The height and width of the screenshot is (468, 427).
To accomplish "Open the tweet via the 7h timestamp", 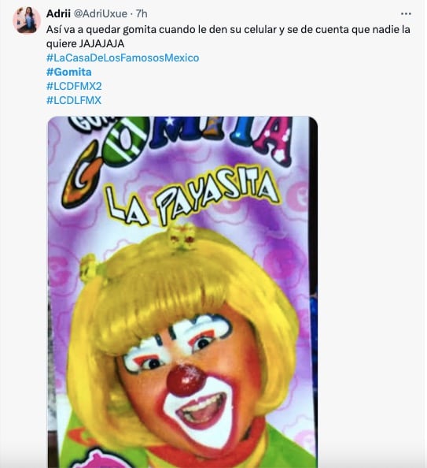I will tap(142, 13).
